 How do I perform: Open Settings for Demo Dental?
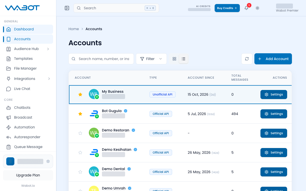(x=274, y=172)
